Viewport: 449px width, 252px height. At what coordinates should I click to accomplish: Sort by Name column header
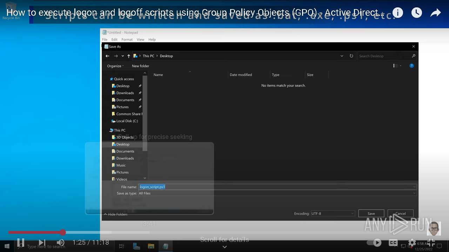pyautogui.click(x=158, y=75)
